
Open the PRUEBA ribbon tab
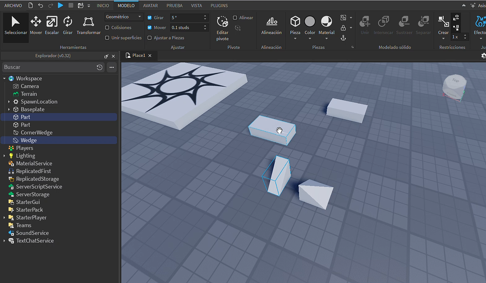(174, 5)
